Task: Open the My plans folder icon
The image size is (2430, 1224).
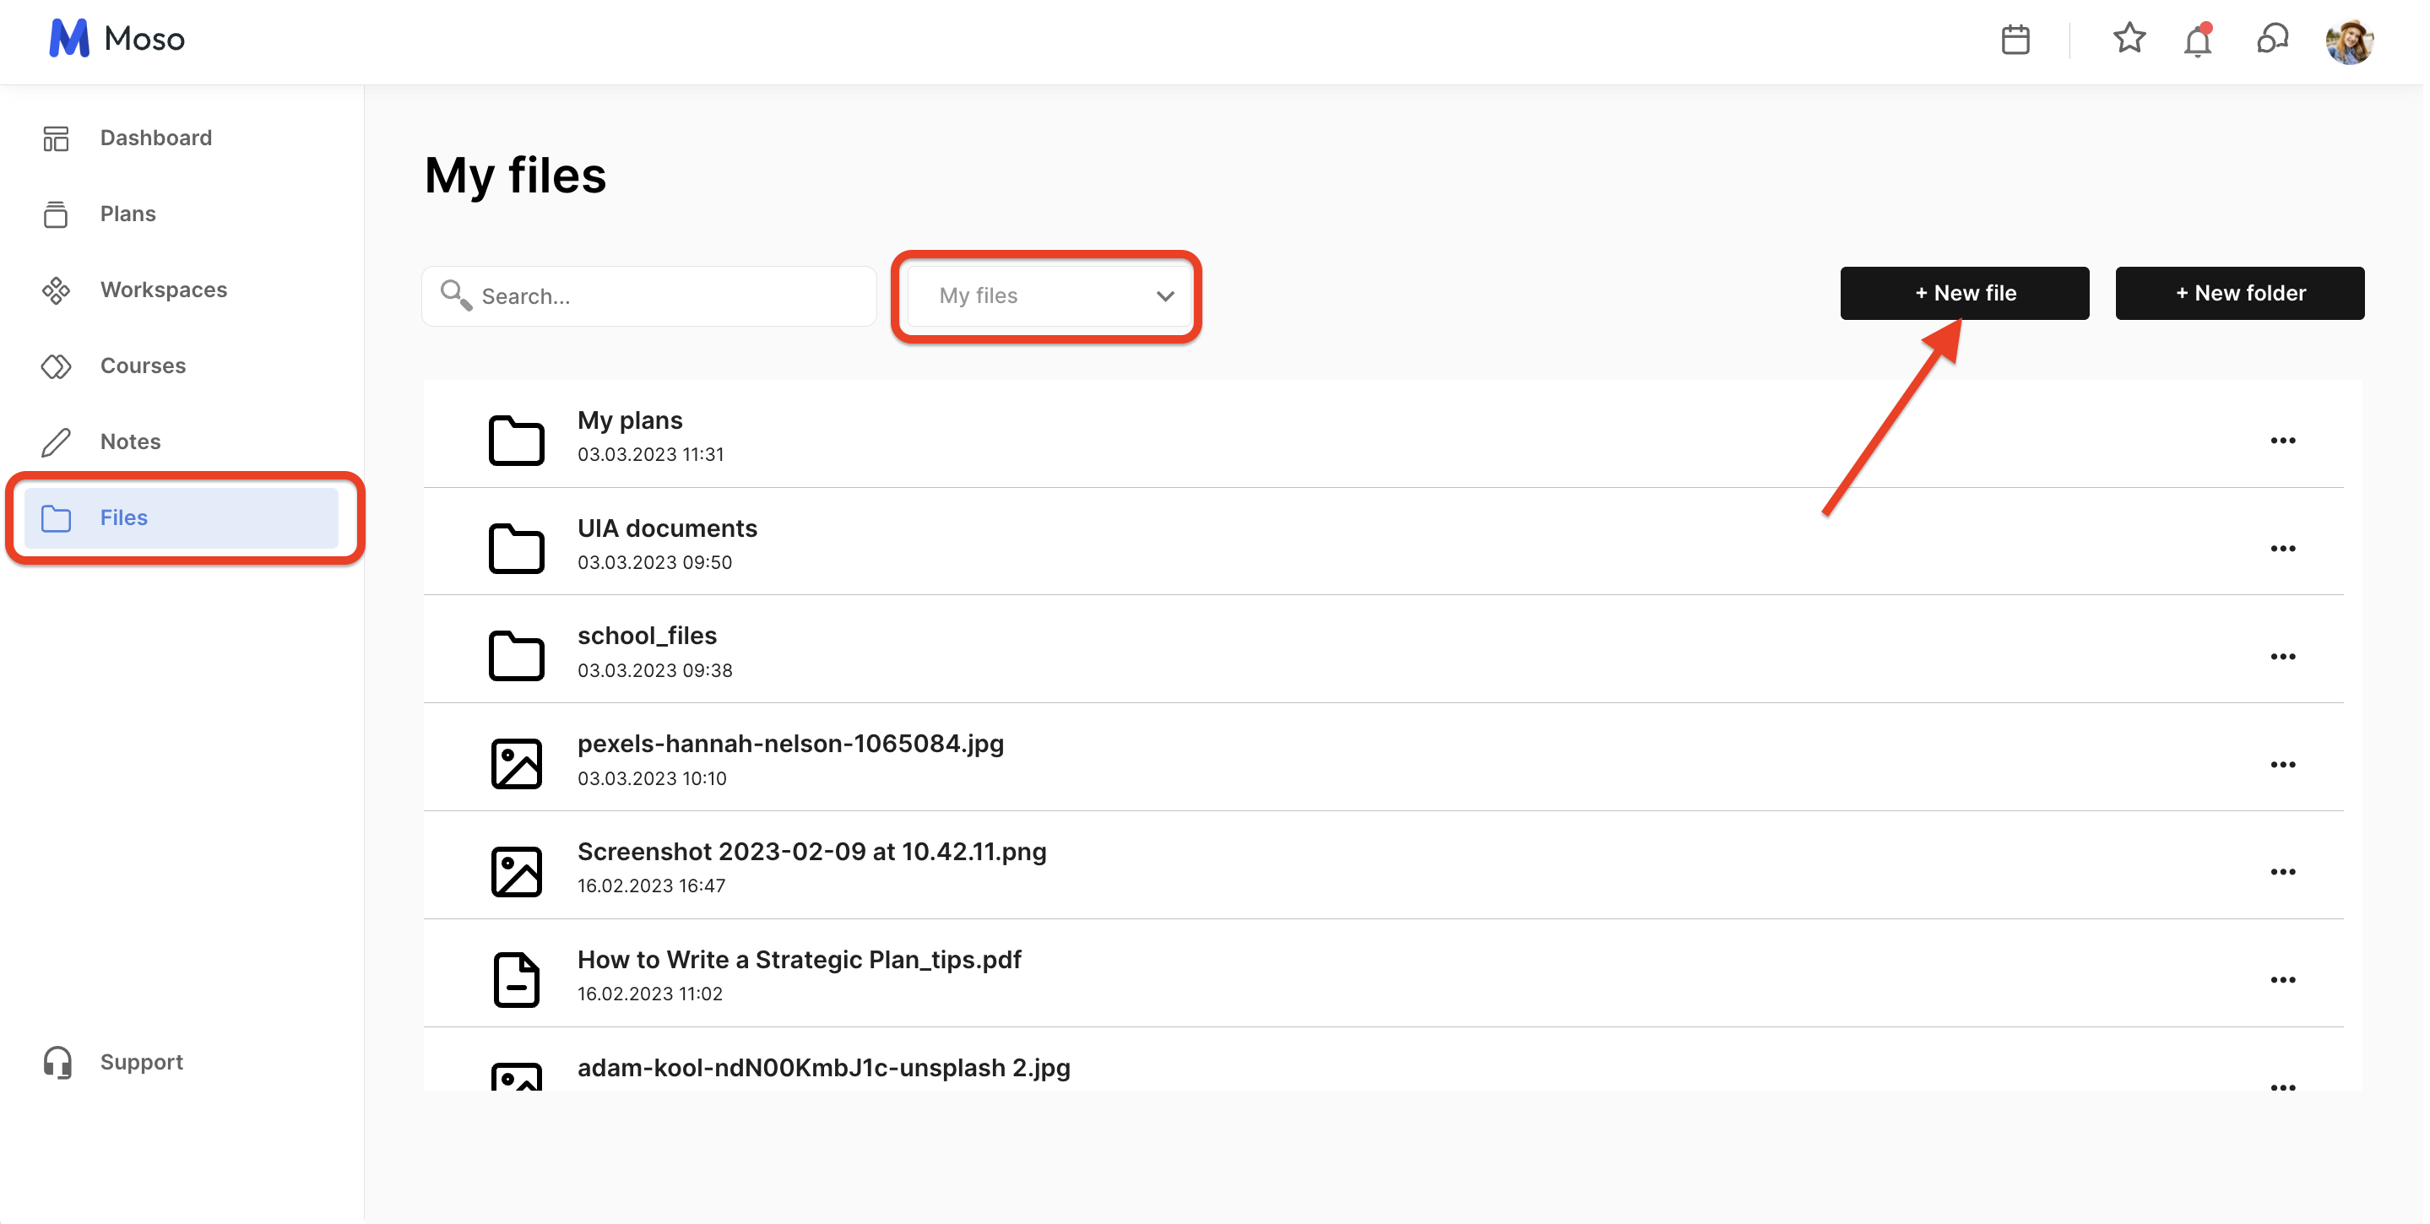Action: coord(516,440)
